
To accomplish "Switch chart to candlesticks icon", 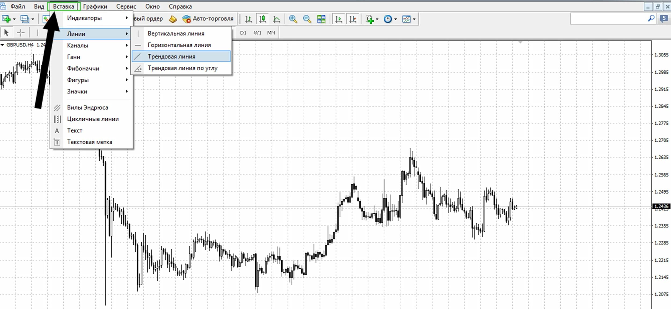I will click(x=262, y=19).
